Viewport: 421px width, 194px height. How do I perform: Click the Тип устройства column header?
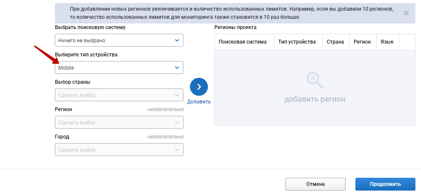click(x=297, y=42)
